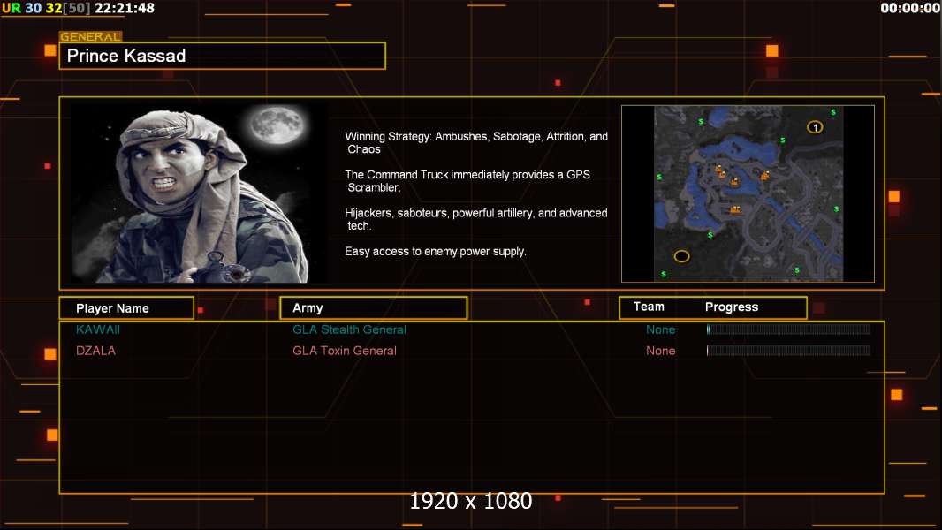The width and height of the screenshot is (942, 530).
Task: Click KAWAII's loading progress bar
Action: click(x=788, y=329)
